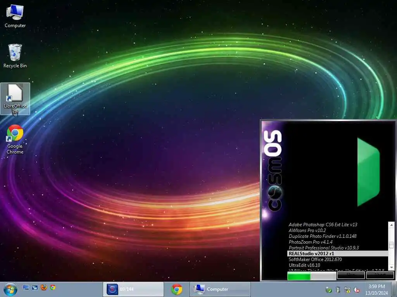The image size is (397, 297).
Task: Select the Google Chrome desktop shortcut
Action: coord(15,139)
